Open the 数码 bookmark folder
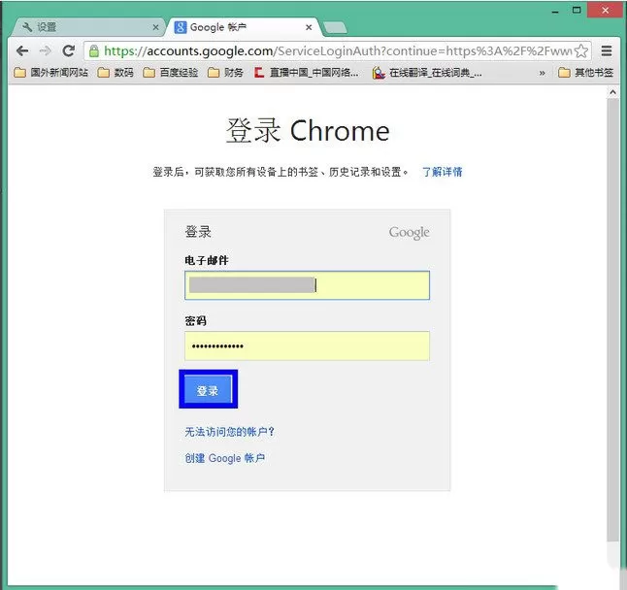Viewport: 627px width, 590px height. pyautogui.click(x=115, y=73)
